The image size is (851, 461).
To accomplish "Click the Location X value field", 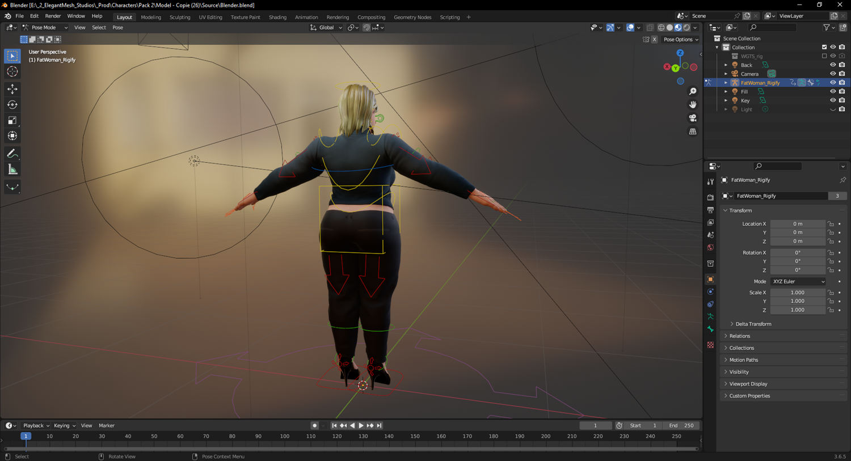I will coord(797,224).
